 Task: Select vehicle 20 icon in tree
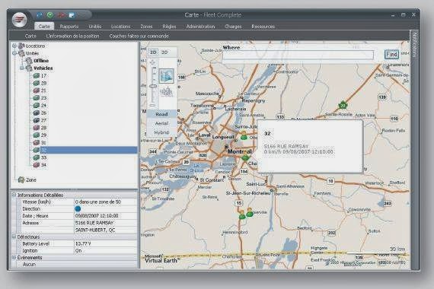pyautogui.click(x=37, y=83)
